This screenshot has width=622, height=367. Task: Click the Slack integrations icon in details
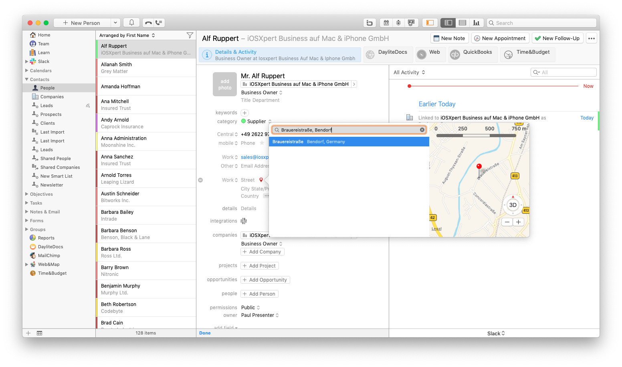point(244,221)
